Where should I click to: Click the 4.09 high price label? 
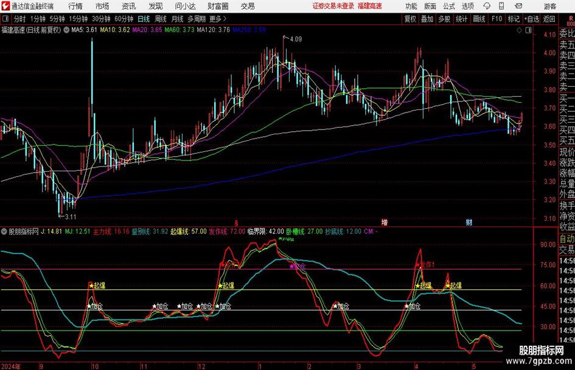click(x=295, y=39)
